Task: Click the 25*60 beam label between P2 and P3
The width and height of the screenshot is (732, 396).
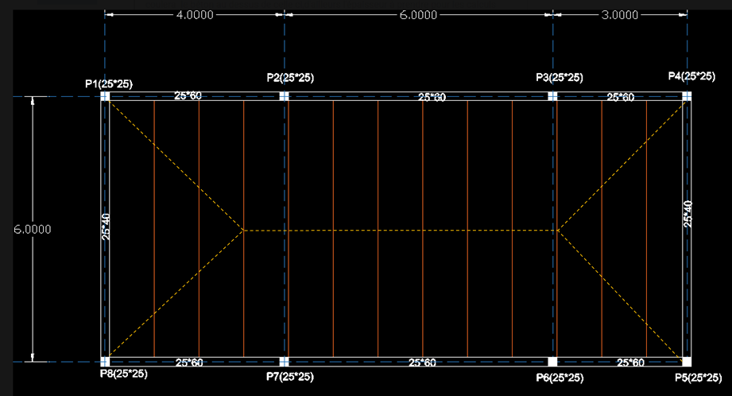Action: [432, 97]
